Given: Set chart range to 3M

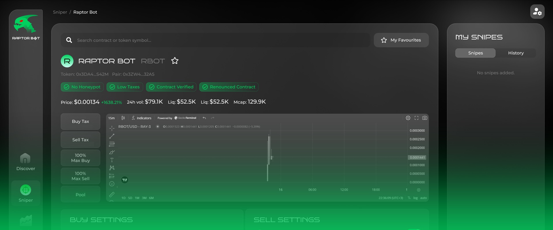Looking at the screenshot, I should [144, 198].
